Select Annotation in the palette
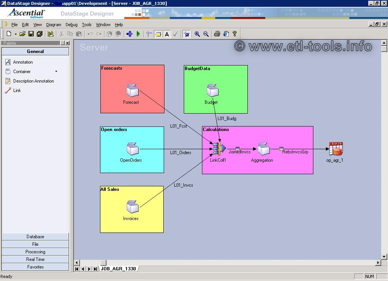Image resolution: width=388 pixels, height=281 pixels. pyautogui.click(x=19, y=62)
